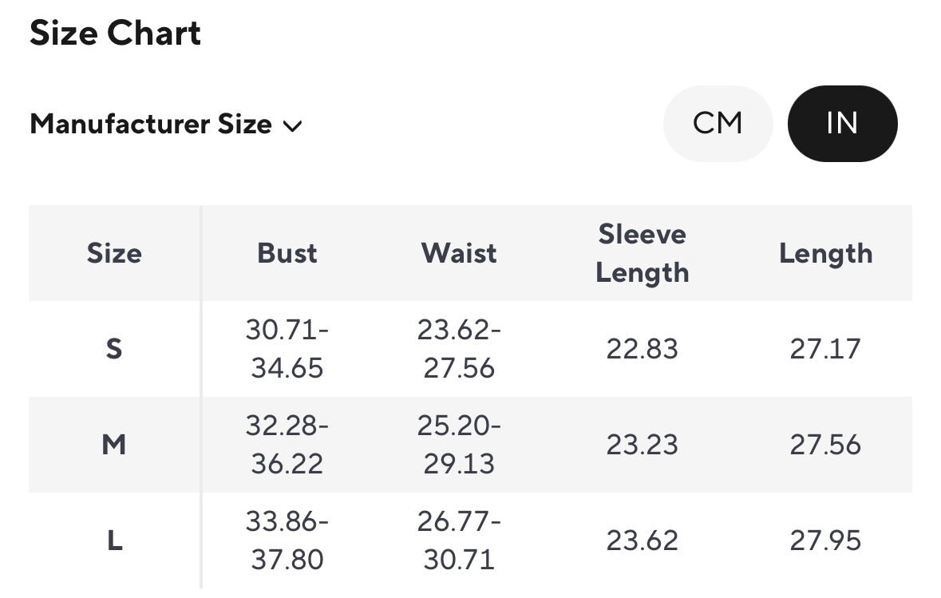941x598 pixels.
Task: Select the Bust column header
Action: (x=287, y=253)
